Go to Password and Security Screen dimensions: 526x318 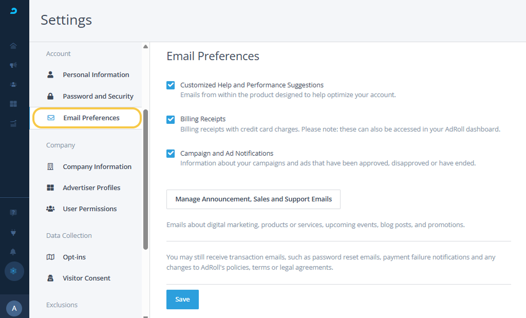98,96
